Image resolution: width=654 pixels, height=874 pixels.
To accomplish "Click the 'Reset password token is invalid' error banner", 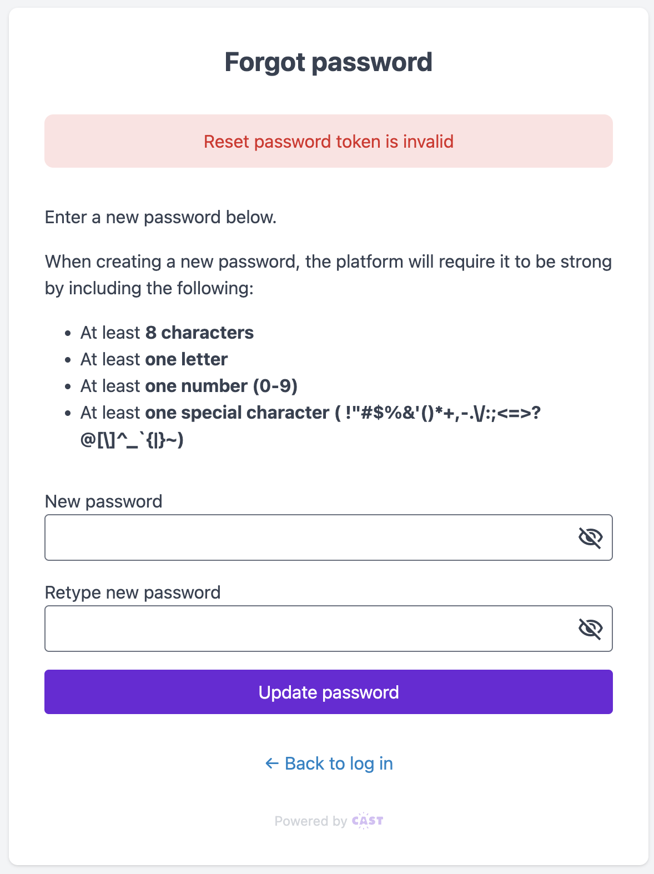I will point(329,142).
